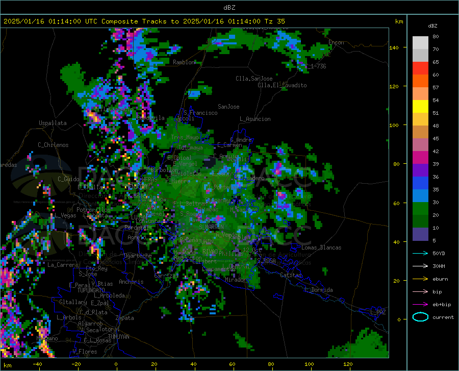Click the '-20' tick on bottom axis
The height and width of the screenshot is (371, 459).
(x=76, y=364)
